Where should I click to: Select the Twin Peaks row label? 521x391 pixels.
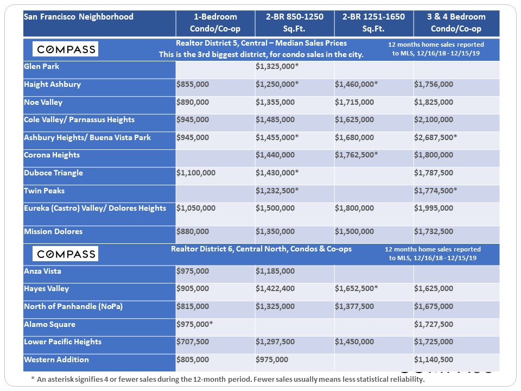pyautogui.click(x=42, y=191)
